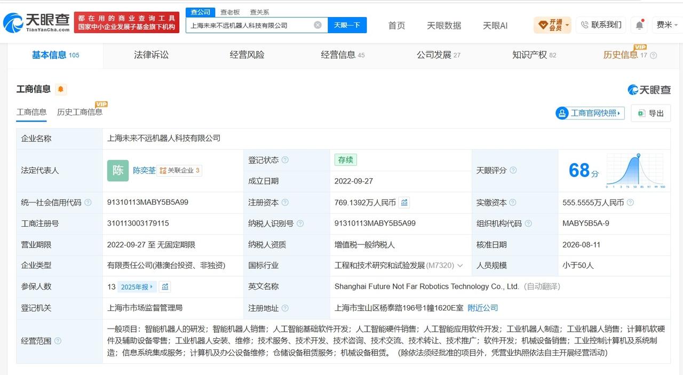The image size is (683, 375).
Task: Click 上海市市场监督管理局 registration authority
Action: [x=145, y=308]
